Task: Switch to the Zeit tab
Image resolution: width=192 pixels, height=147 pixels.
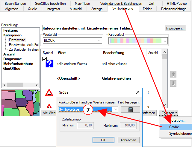Action: (152, 4)
